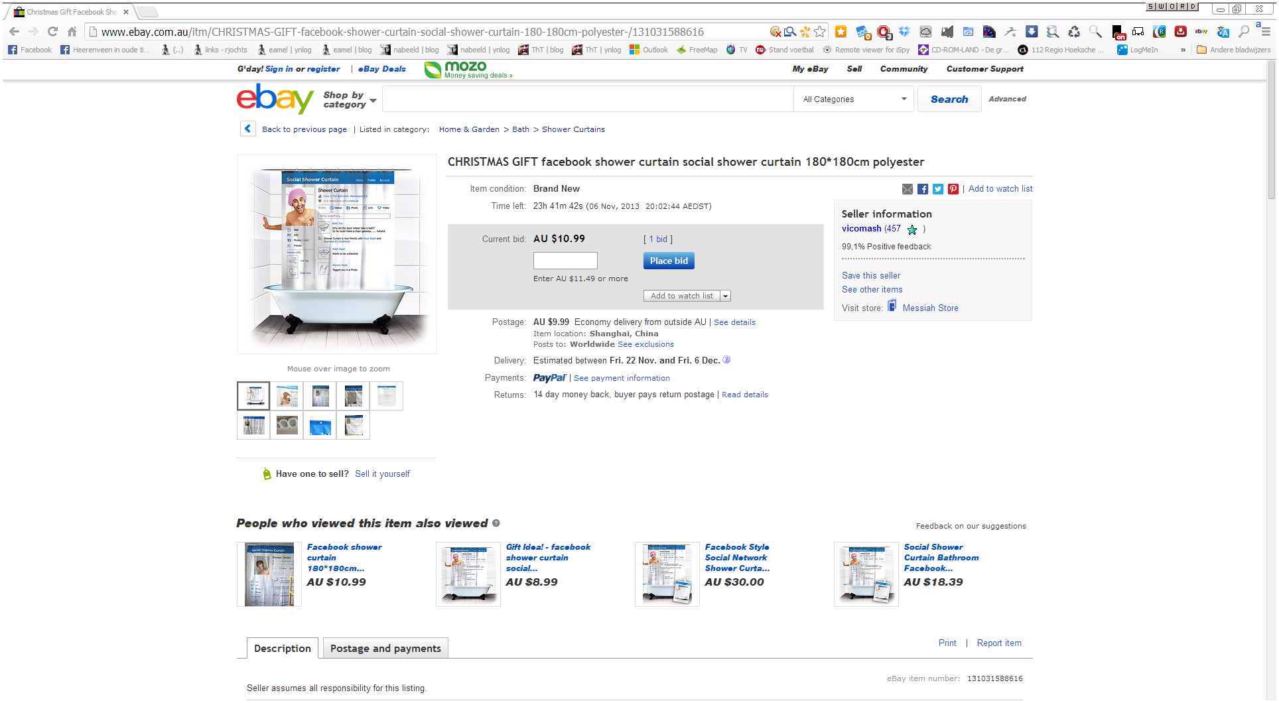This screenshot has width=1279, height=703.
Task: Open the Dropbox extension icon
Action: tap(904, 31)
